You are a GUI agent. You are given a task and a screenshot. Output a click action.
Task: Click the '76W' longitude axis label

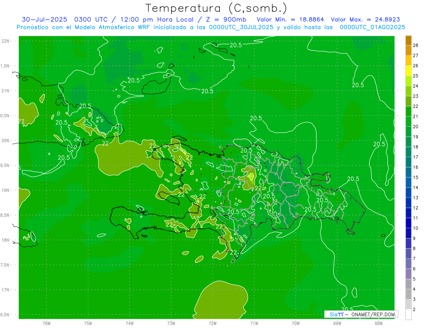click(46, 323)
